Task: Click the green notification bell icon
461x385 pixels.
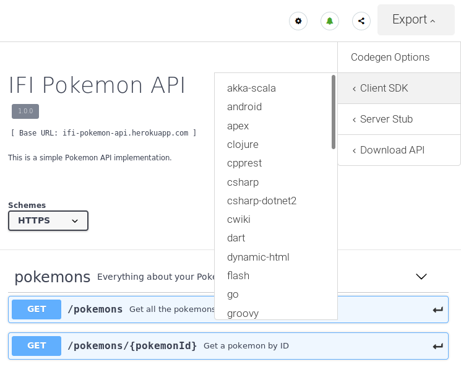Action: coord(330,20)
